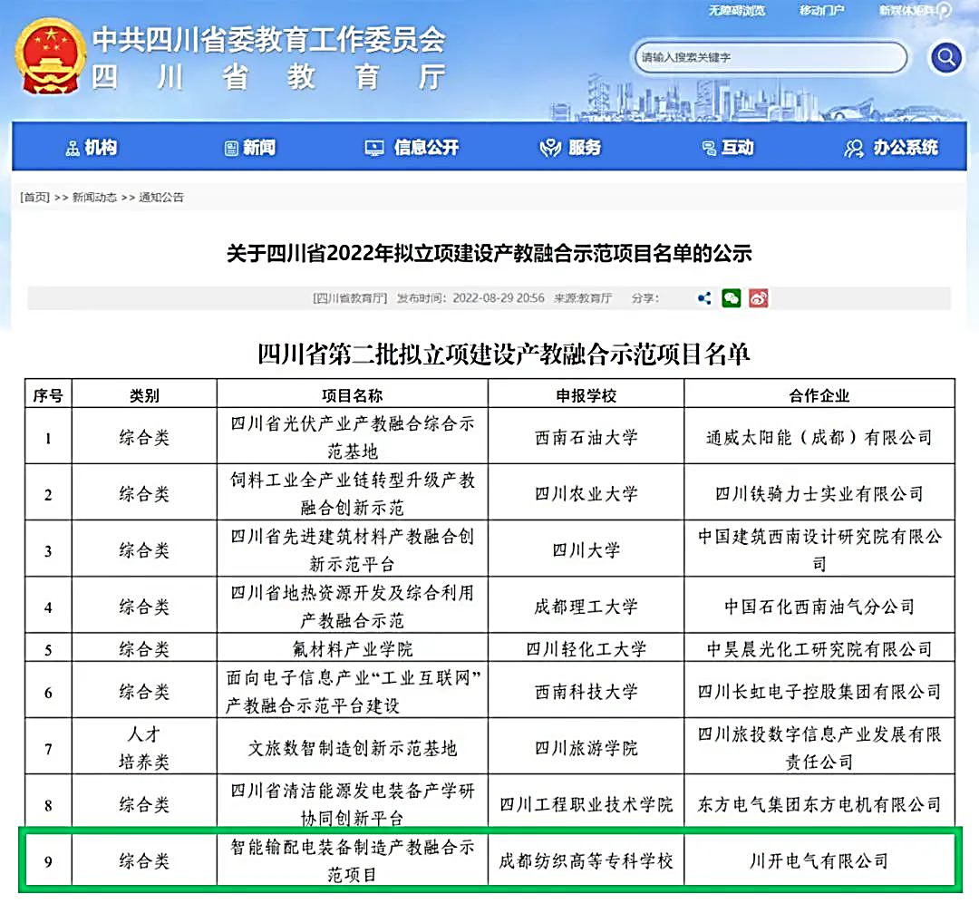
Task: Click the 机构 organization icon in navbar
Action: pyautogui.click(x=73, y=149)
